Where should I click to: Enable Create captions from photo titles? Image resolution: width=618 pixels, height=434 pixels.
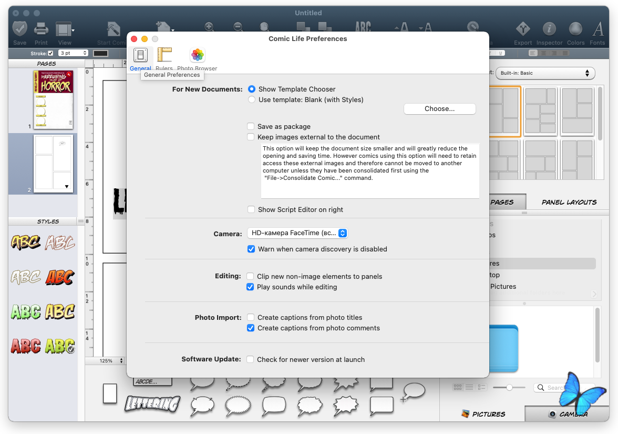pyautogui.click(x=251, y=317)
